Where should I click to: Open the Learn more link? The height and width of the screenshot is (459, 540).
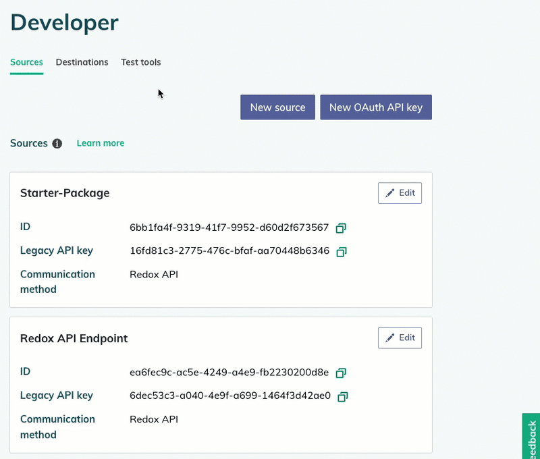click(x=101, y=143)
